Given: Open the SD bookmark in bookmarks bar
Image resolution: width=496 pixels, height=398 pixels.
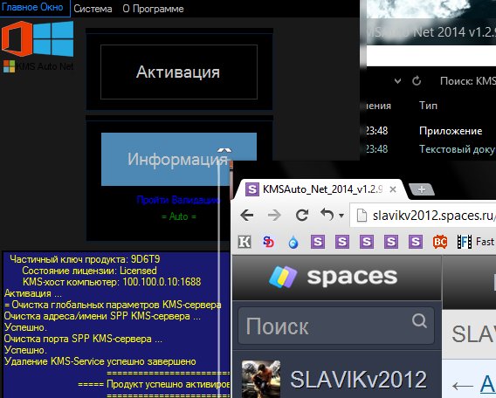Looking at the screenshot, I should pos(269,242).
